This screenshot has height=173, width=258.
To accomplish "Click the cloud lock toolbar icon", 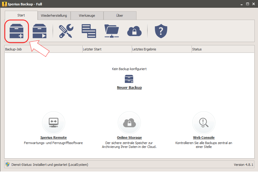I will pyautogui.click(x=134, y=31).
